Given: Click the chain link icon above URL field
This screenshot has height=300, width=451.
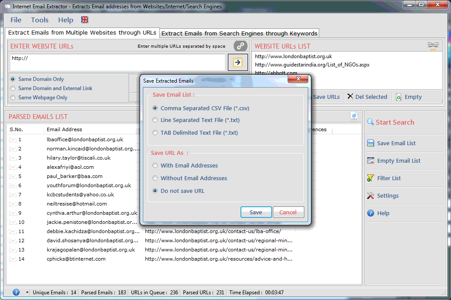Looking at the screenshot, I should click(x=240, y=46).
